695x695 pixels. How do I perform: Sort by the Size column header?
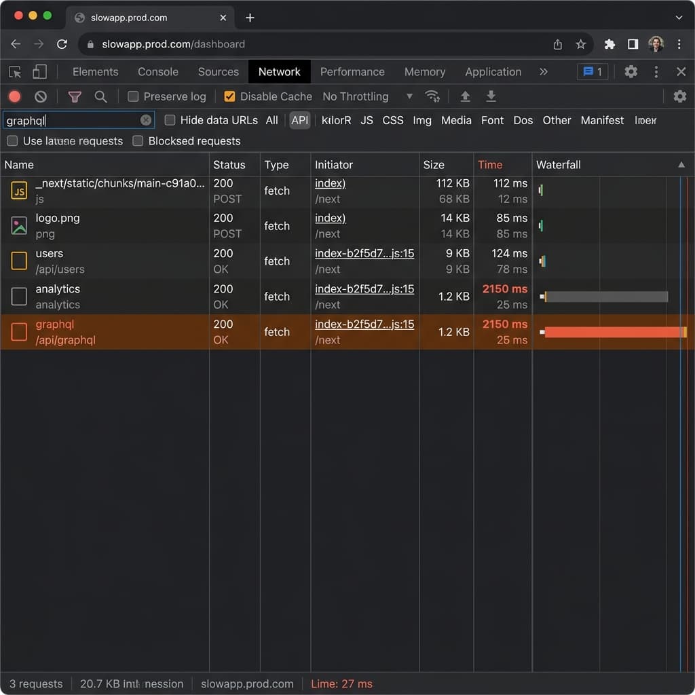[x=447, y=165]
